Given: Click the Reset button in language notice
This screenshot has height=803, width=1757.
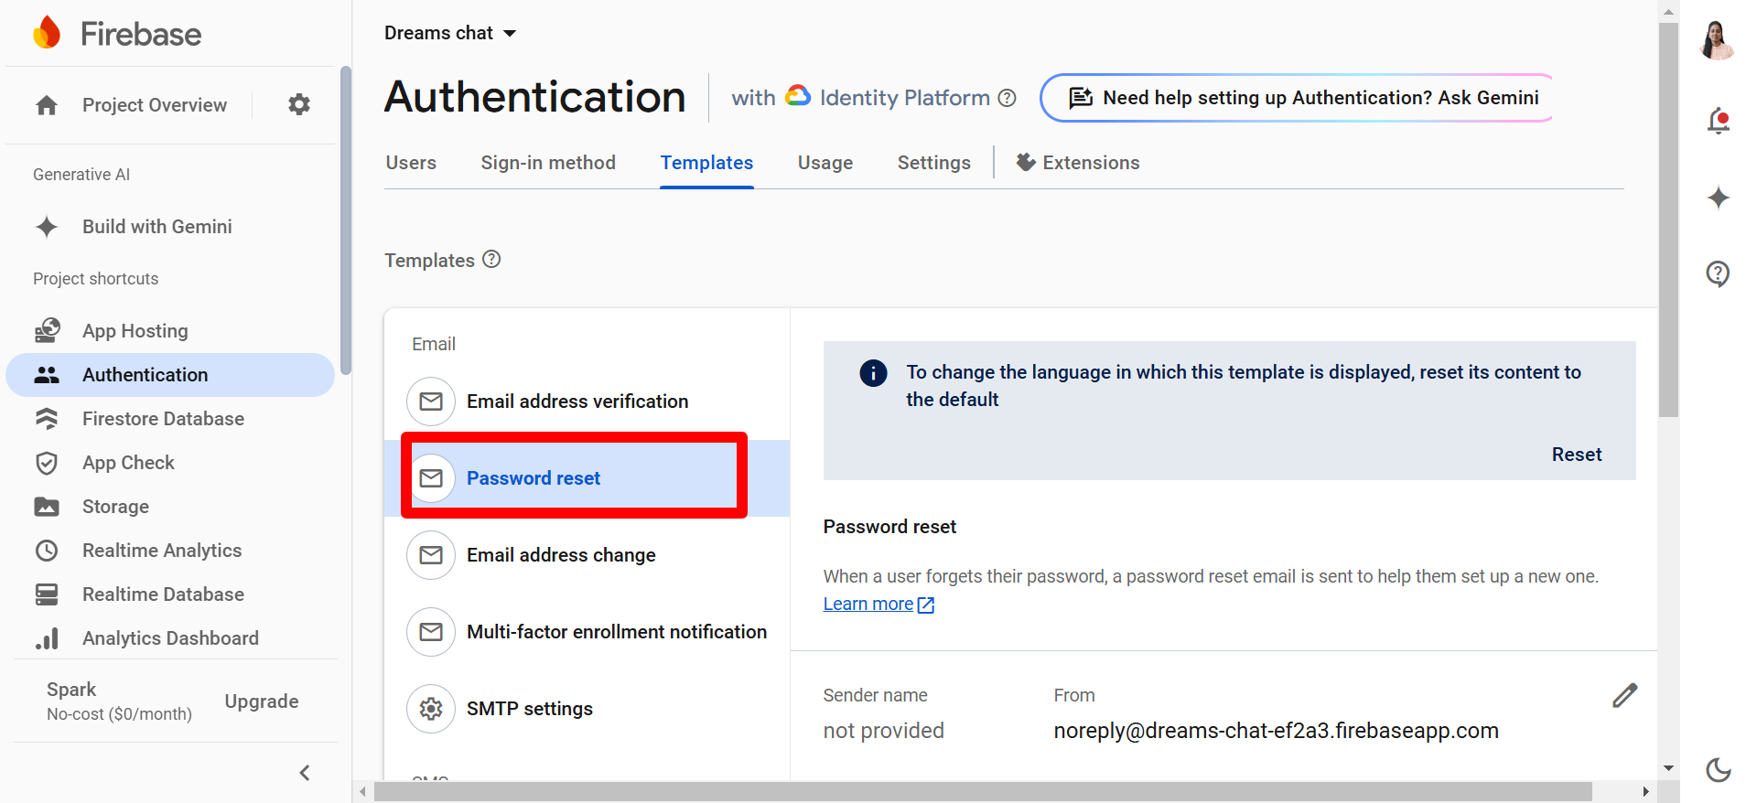Looking at the screenshot, I should click(x=1577, y=455).
